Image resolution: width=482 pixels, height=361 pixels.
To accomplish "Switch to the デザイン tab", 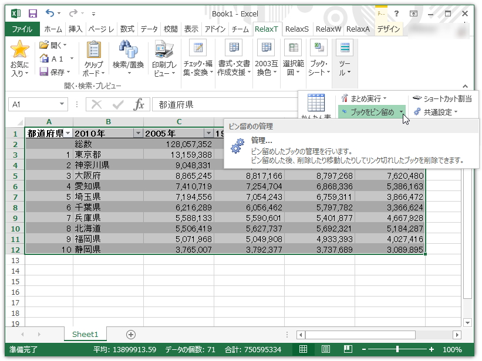I will 388,29.
